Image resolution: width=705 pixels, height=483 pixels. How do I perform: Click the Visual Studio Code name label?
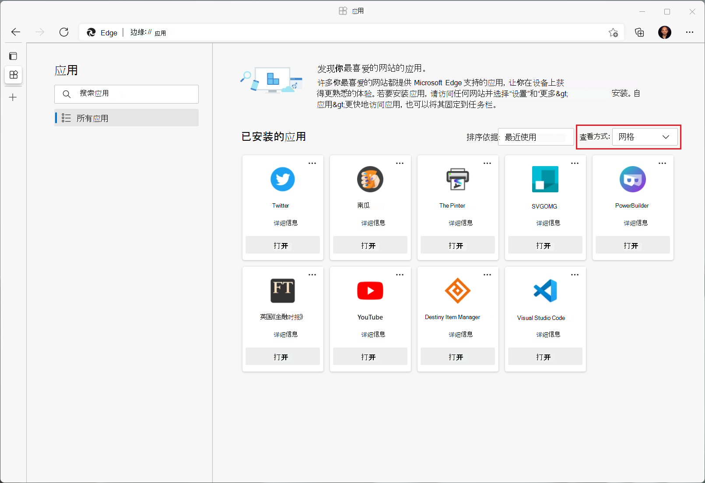tap(541, 318)
